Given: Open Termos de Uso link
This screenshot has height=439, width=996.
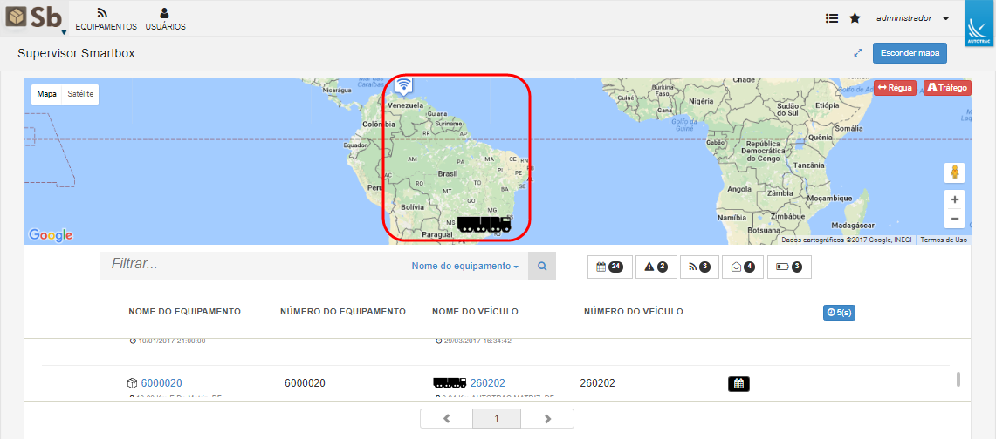Looking at the screenshot, I should [x=944, y=240].
